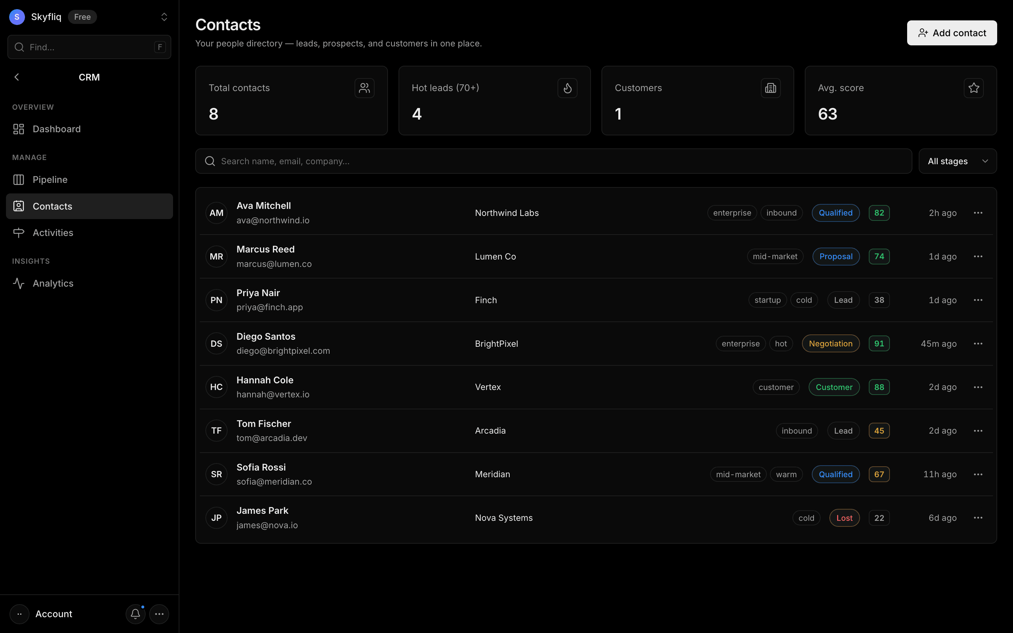This screenshot has width=1013, height=633.
Task: Click the Hot leads (70+) card
Action: 494,101
